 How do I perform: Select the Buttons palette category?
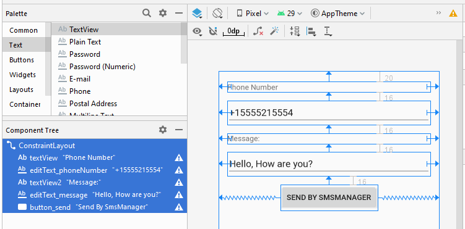point(22,60)
